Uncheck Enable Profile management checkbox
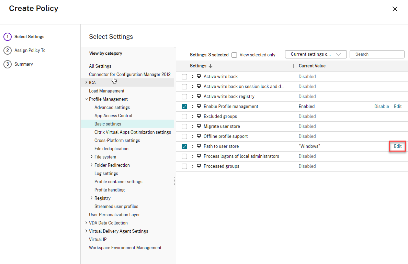Image resolution: width=408 pixels, height=264 pixels. pos(184,107)
